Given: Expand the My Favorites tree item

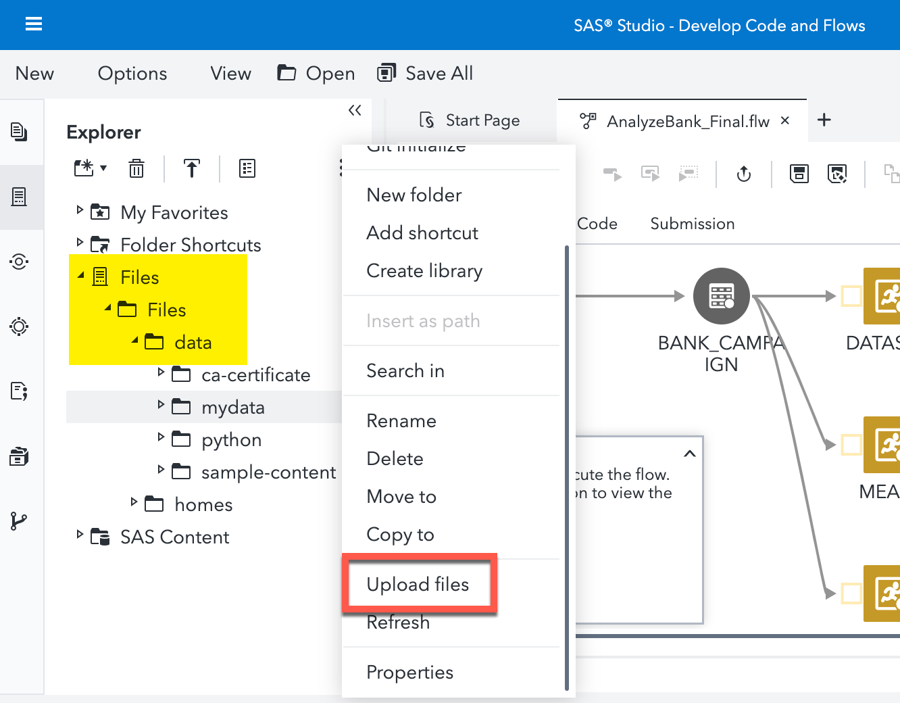Looking at the screenshot, I should 79,212.
